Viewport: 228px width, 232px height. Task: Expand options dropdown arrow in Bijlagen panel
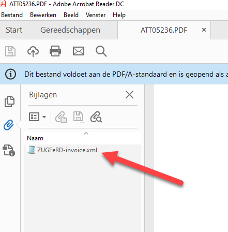pyautogui.click(x=44, y=117)
